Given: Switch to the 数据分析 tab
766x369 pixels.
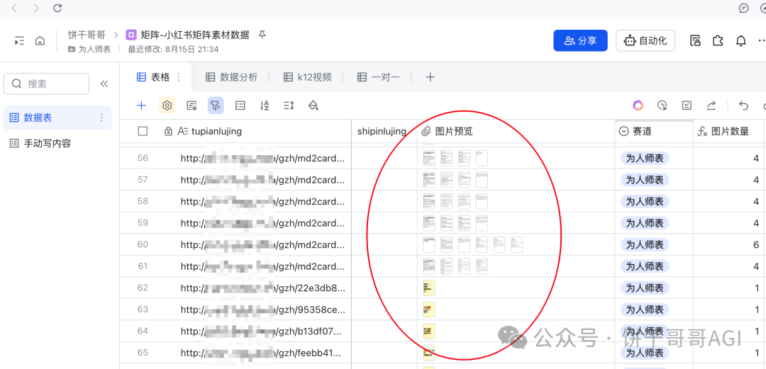Looking at the screenshot, I should (x=231, y=77).
